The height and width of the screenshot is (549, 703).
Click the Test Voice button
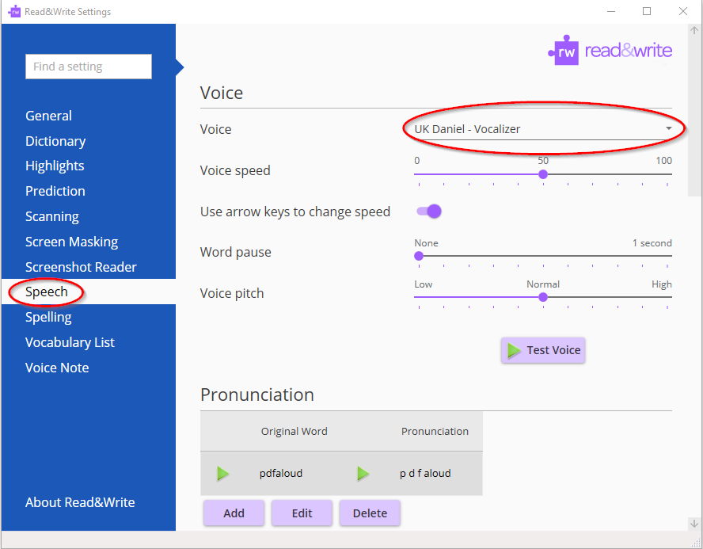point(543,350)
